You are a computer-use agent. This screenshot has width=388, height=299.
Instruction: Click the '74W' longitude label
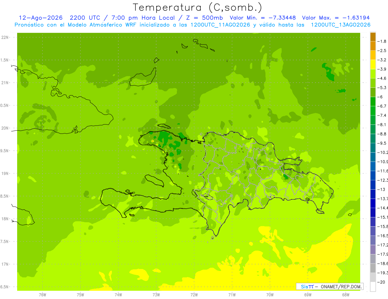coord(118,294)
